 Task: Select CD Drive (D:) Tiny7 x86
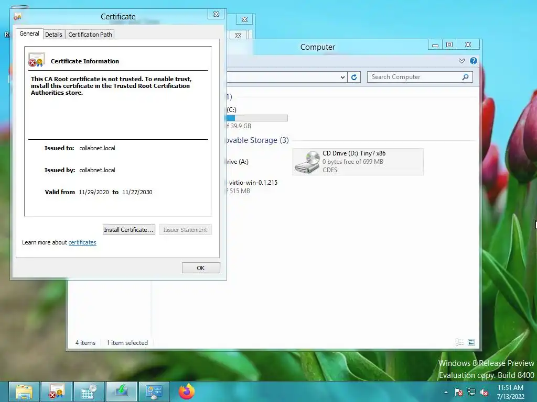(358, 162)
